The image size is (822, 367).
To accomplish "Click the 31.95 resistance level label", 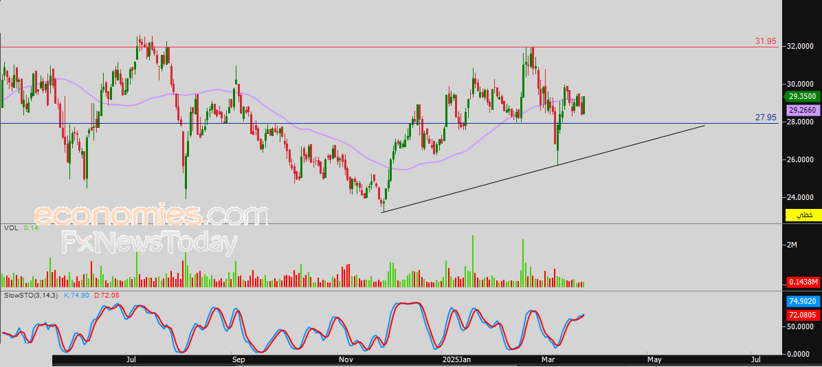I will click(766, 41).
